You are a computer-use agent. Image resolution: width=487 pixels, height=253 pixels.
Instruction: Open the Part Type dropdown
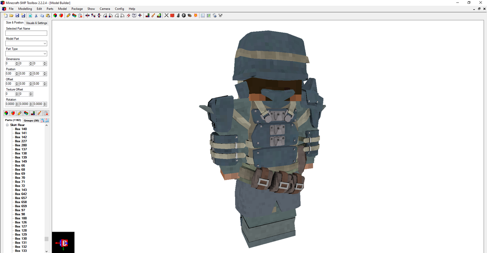[x=45, y=54]
